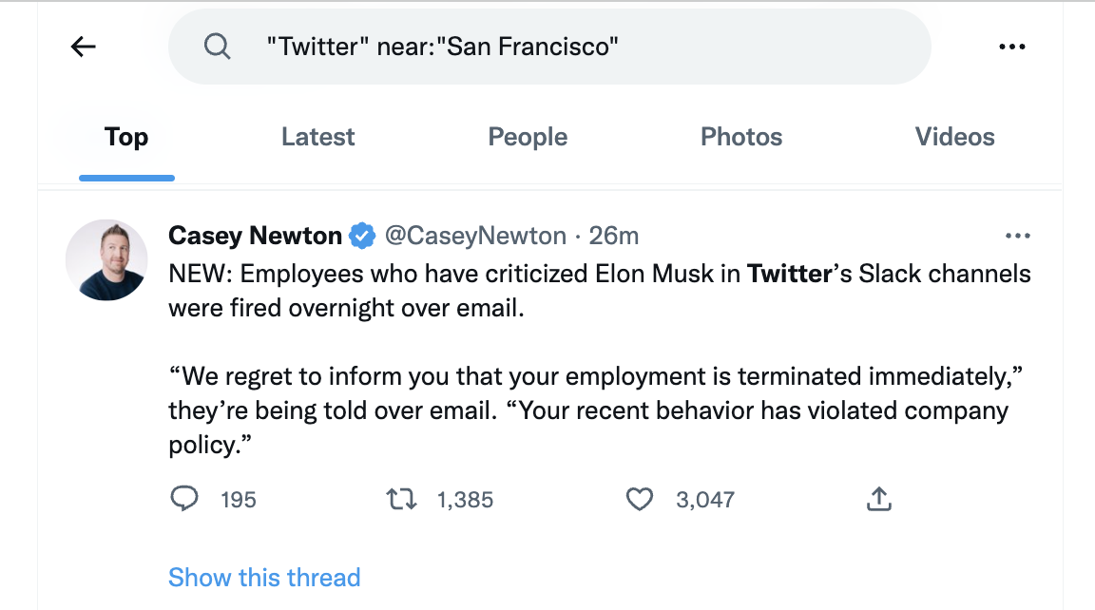
Task: Reply to Casey Newton's tweet
Action: pyautogui.click(x=183, y=499)
